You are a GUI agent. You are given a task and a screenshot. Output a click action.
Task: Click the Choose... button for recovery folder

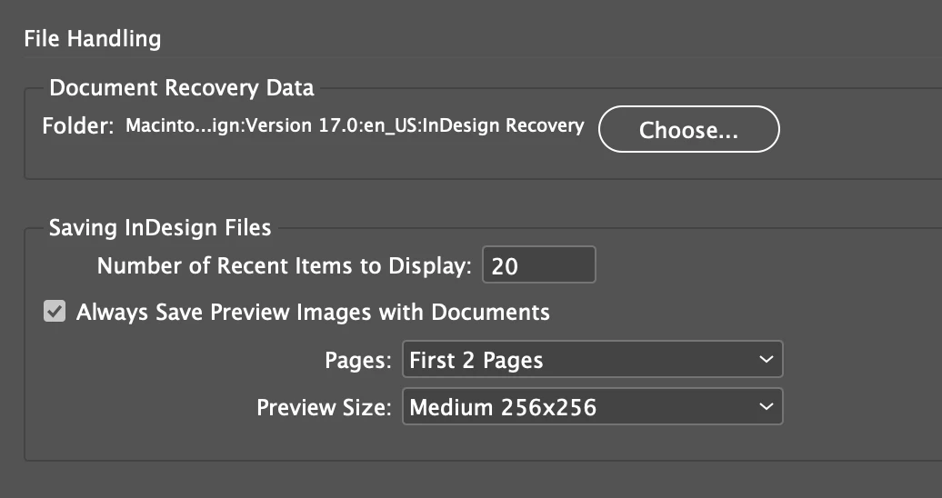point(688,129)
